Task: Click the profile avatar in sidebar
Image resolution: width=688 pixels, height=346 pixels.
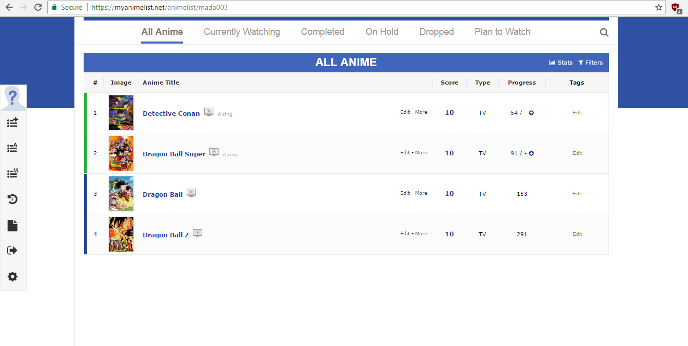Action: click(x=13, y=97)
